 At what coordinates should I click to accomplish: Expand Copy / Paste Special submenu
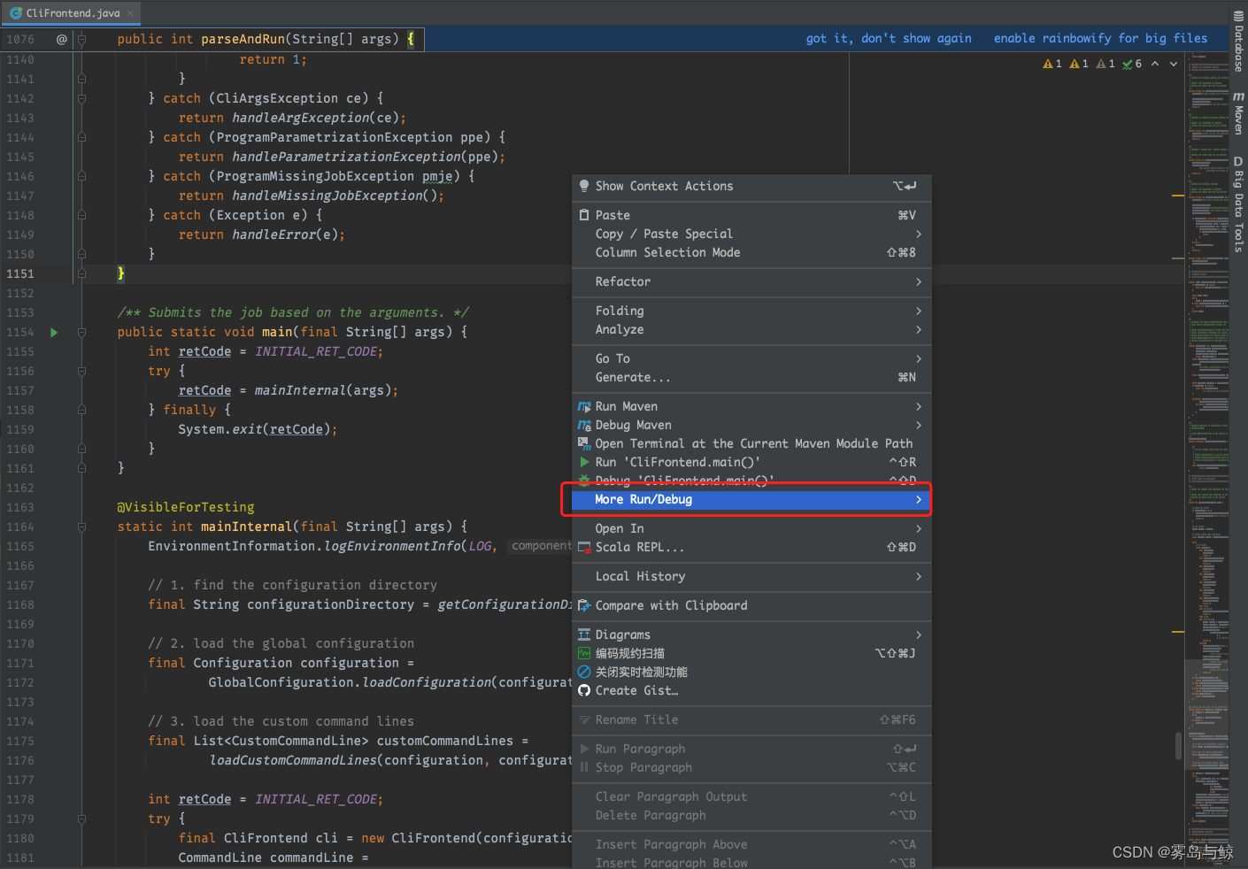click(751, 234)
